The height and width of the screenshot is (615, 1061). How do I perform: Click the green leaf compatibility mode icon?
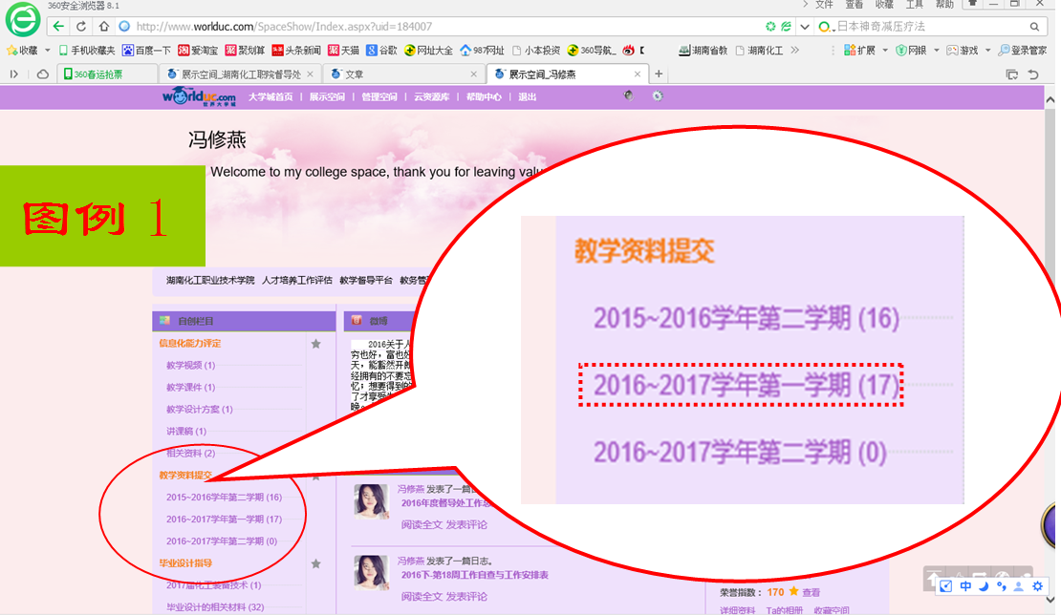click(x=786, y=27)
